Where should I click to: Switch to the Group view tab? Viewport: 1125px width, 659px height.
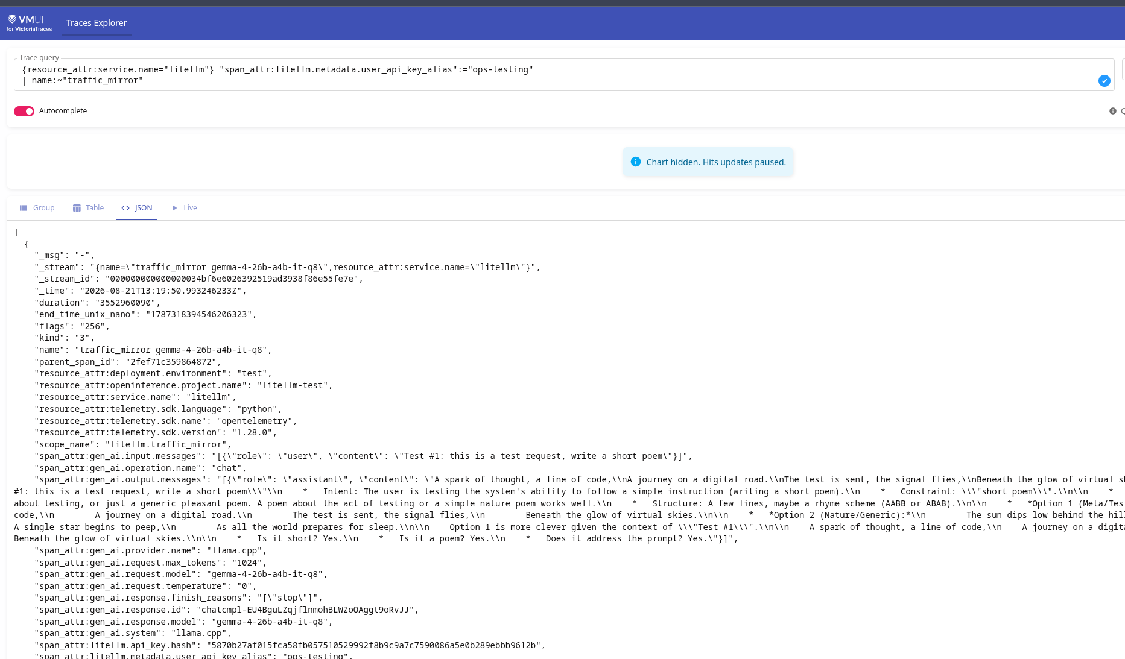click(37, 208)
